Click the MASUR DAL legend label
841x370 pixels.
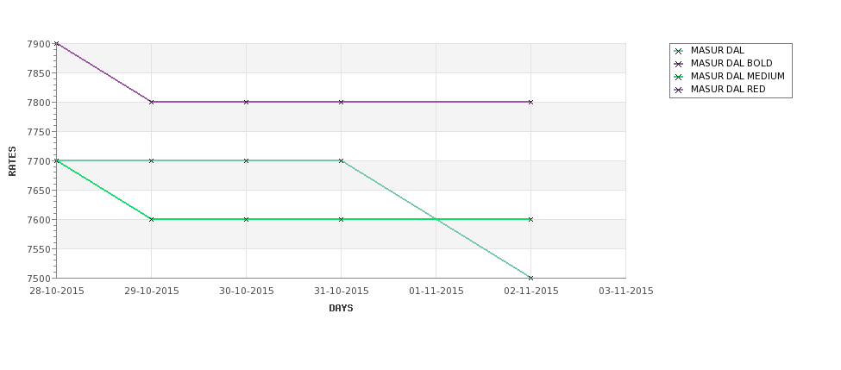(x=717, y=50)
